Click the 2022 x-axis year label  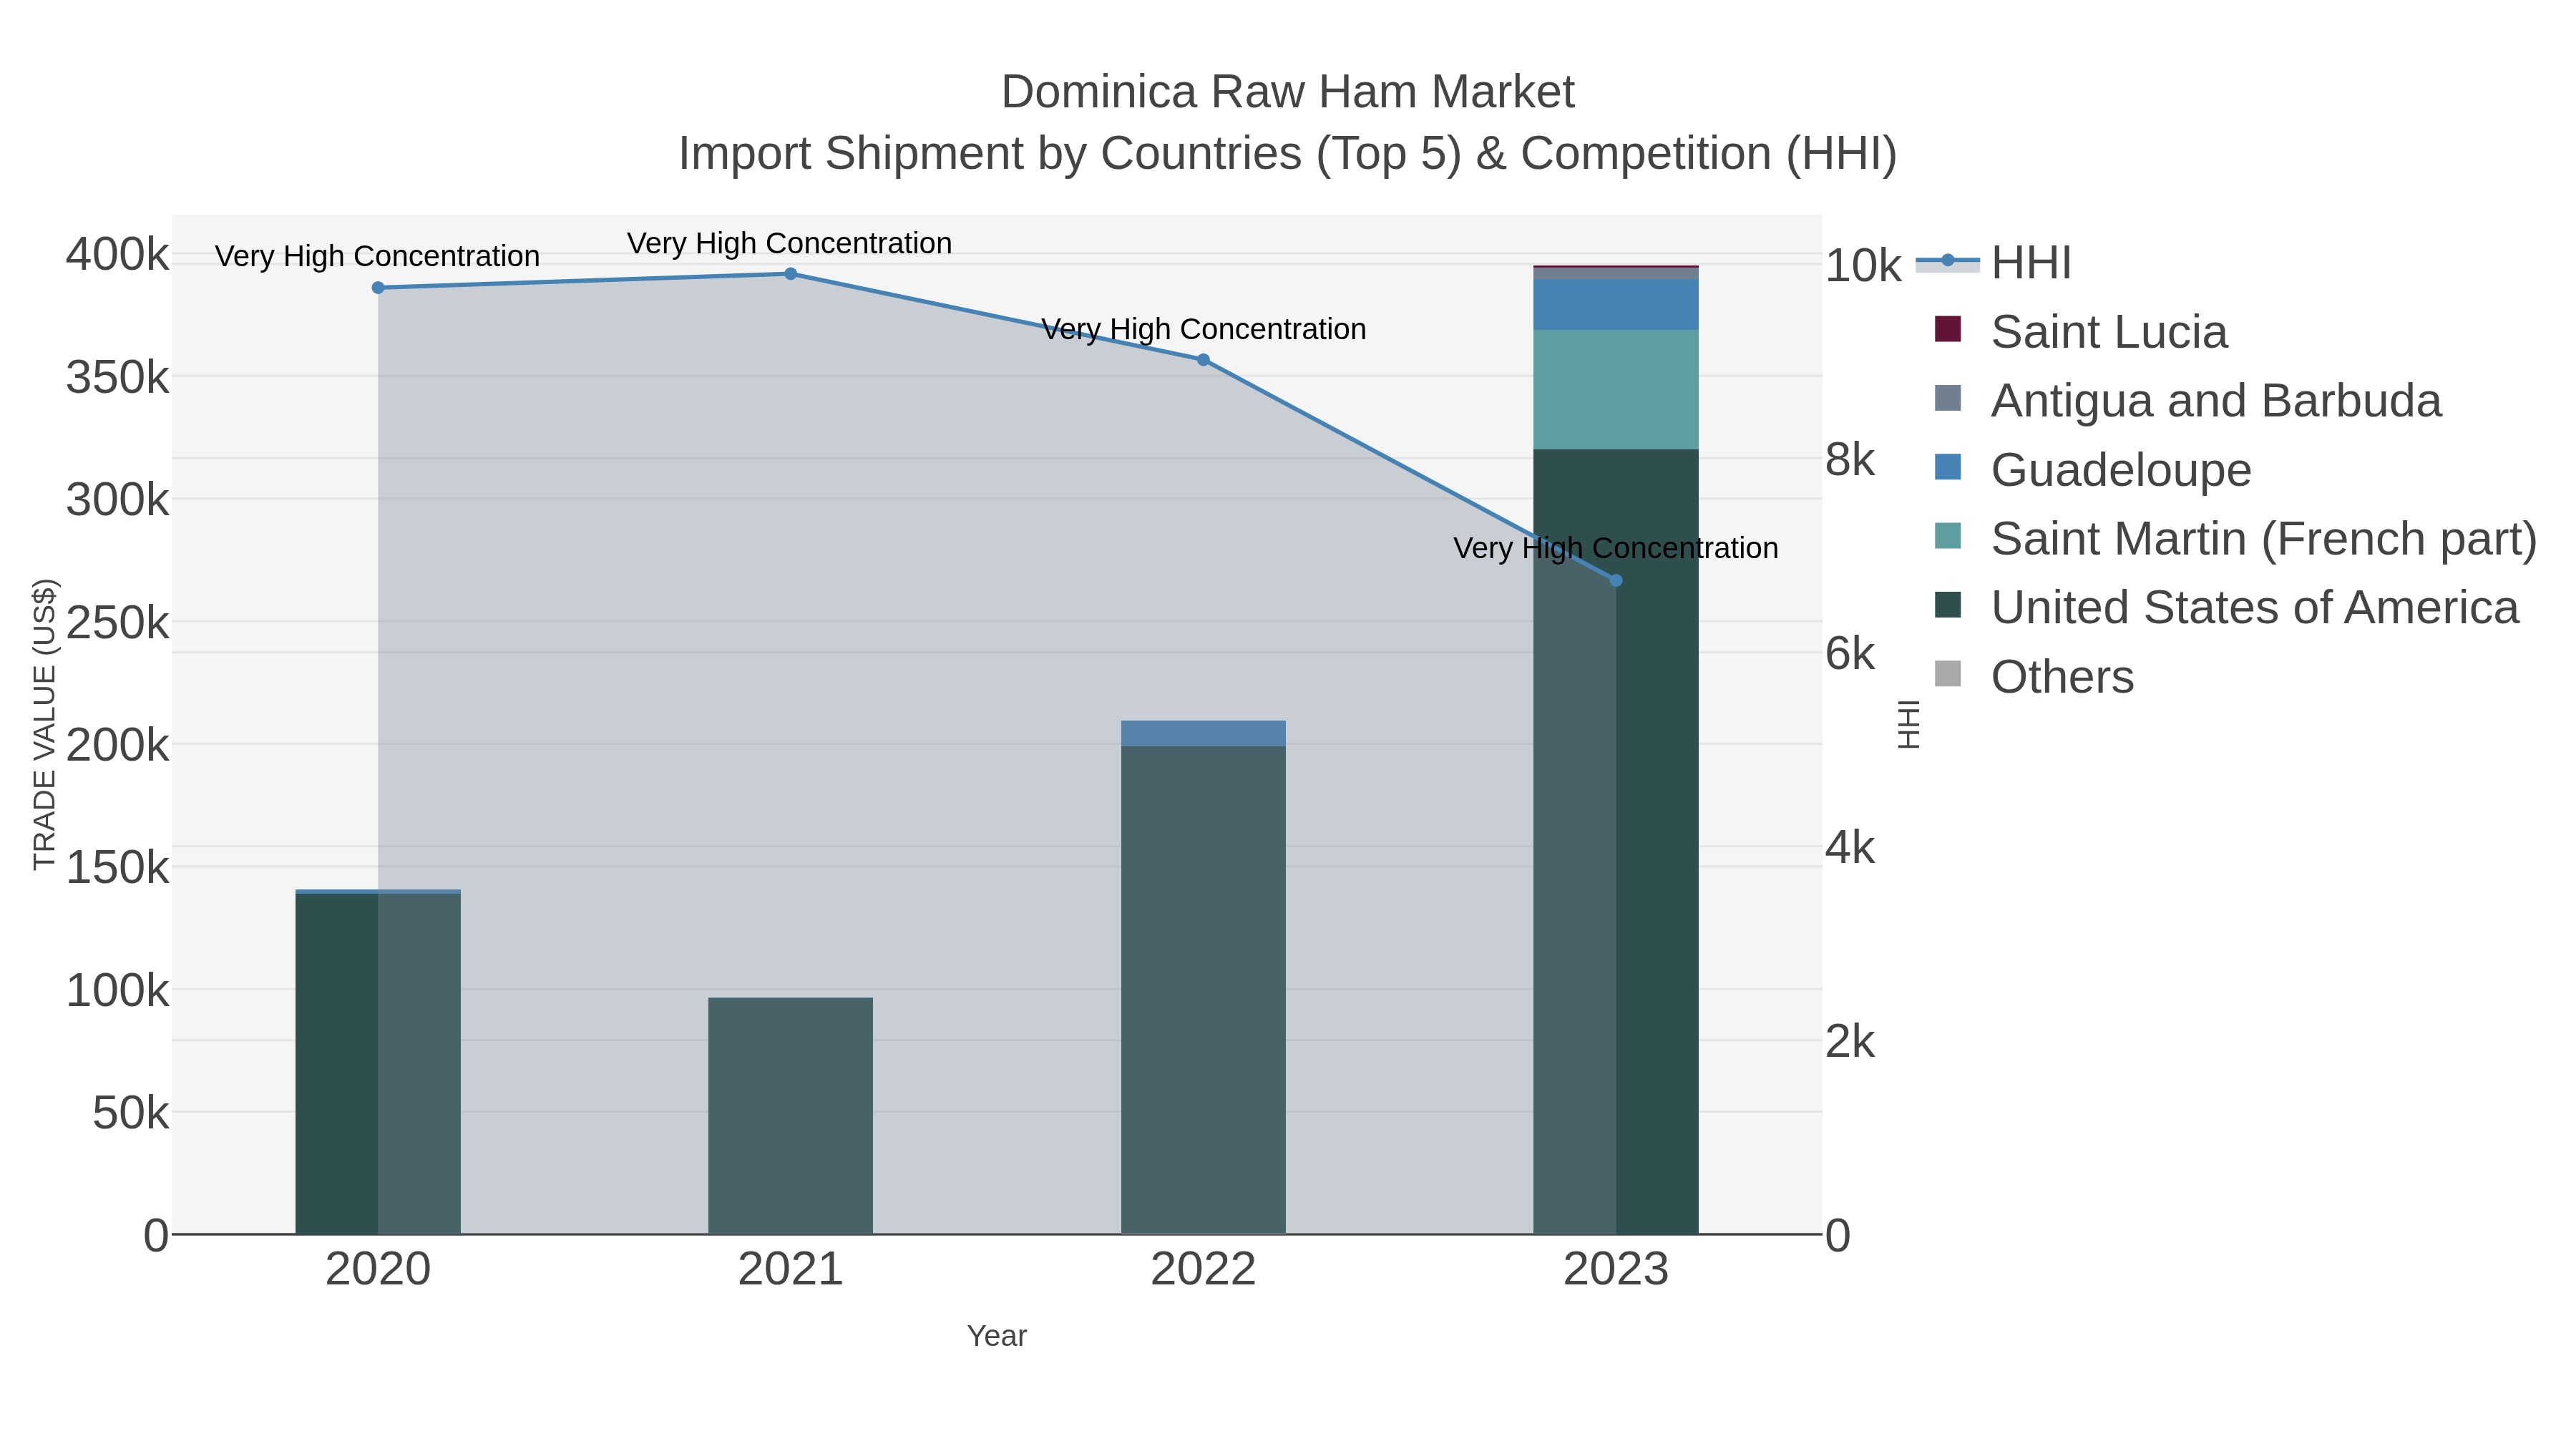1203,1270
